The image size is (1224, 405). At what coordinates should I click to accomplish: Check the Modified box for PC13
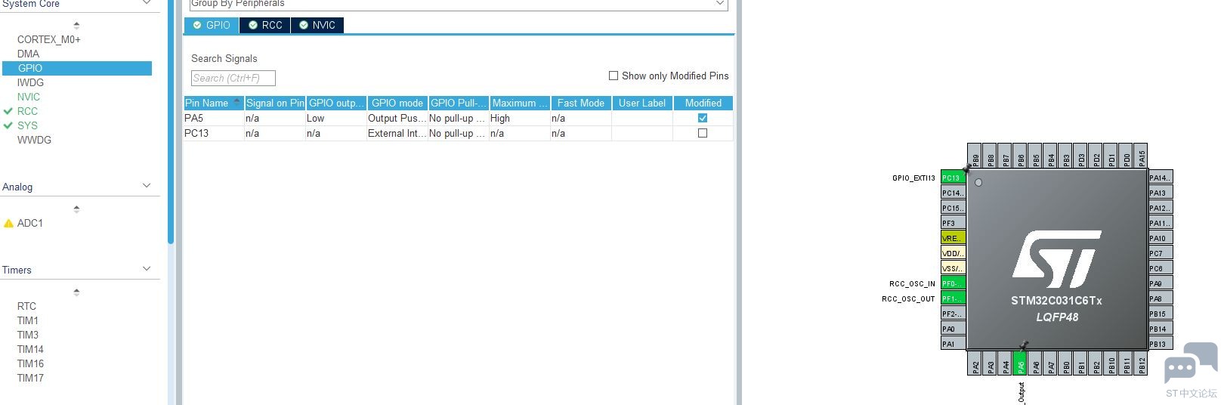pos(703,133)
